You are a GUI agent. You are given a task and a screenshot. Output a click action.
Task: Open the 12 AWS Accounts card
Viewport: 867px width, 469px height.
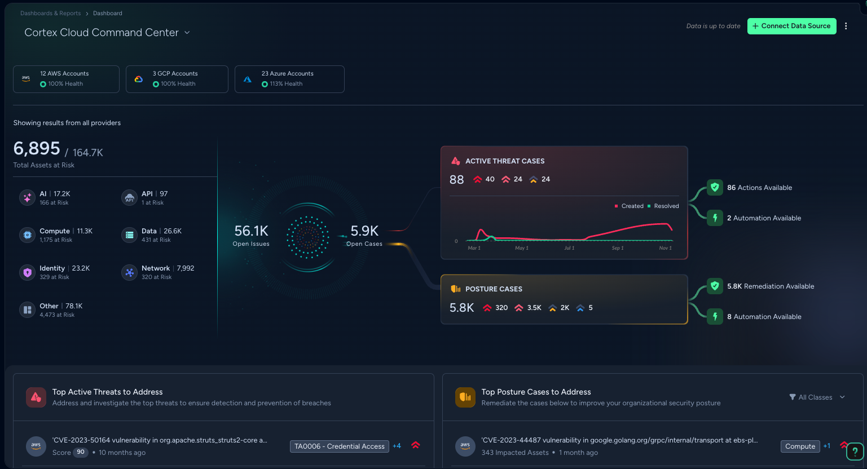66,79
